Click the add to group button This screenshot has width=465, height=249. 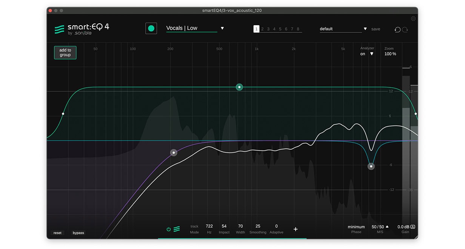pos(65,52)
